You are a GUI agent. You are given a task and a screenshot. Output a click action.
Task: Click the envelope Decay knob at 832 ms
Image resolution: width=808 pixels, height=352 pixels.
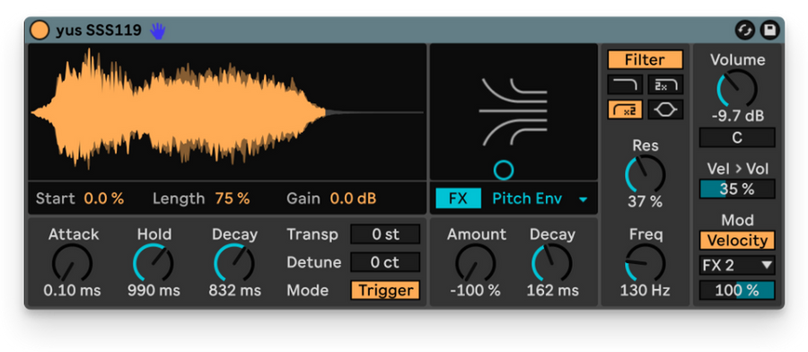tap(234, 263)
